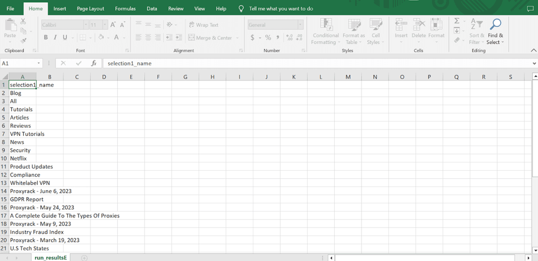The height and width of the screenshot is (261, 538).
Task: Open Format as Table gallery
Action: pos(353,32)
